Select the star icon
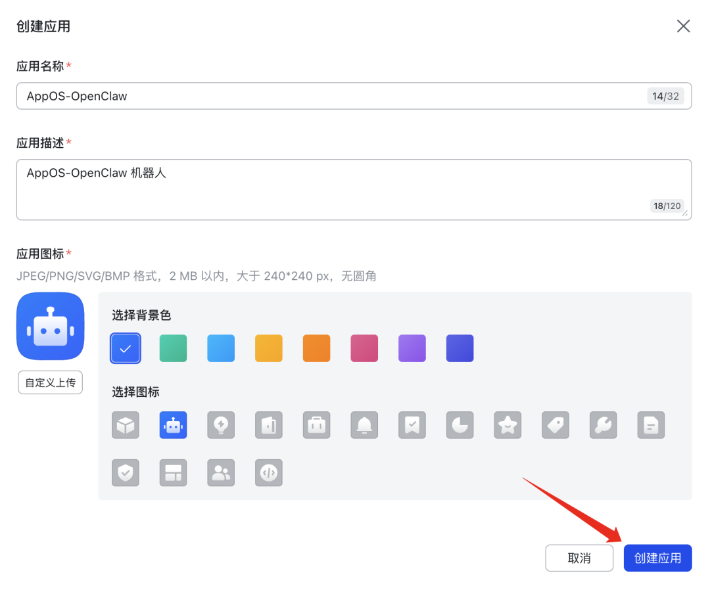This screenshot has height=590, width=710. click(508, 425)
